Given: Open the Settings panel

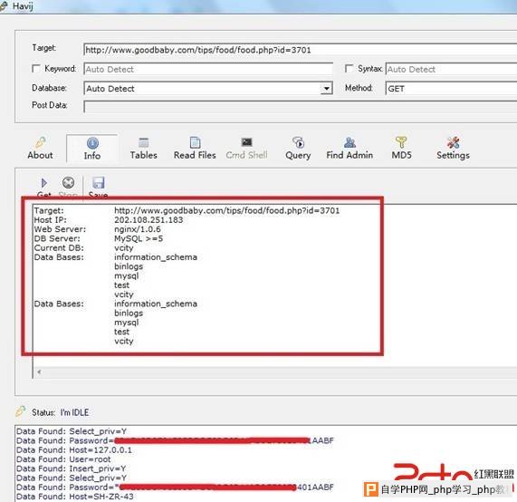Looking at the screenshot, I should pyautogui.click(x=453, y=149).
